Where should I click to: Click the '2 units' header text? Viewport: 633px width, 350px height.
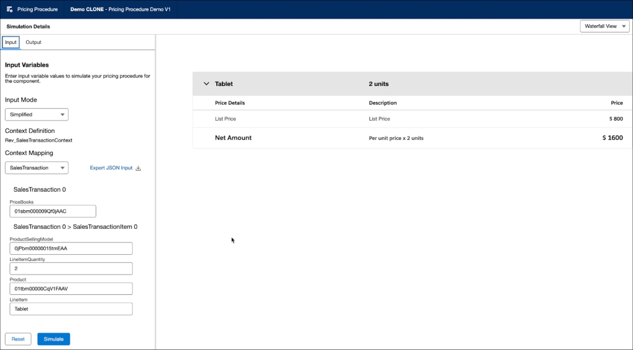[x=379, y=84]
